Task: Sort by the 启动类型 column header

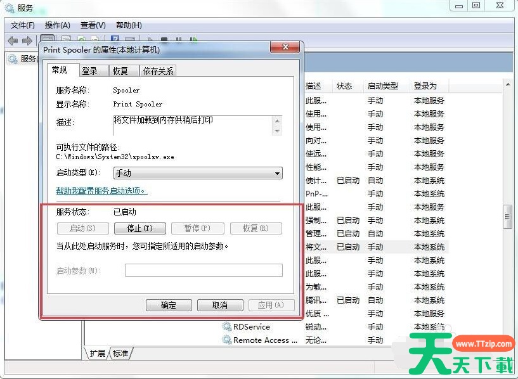Action: (x=383, y=86)
